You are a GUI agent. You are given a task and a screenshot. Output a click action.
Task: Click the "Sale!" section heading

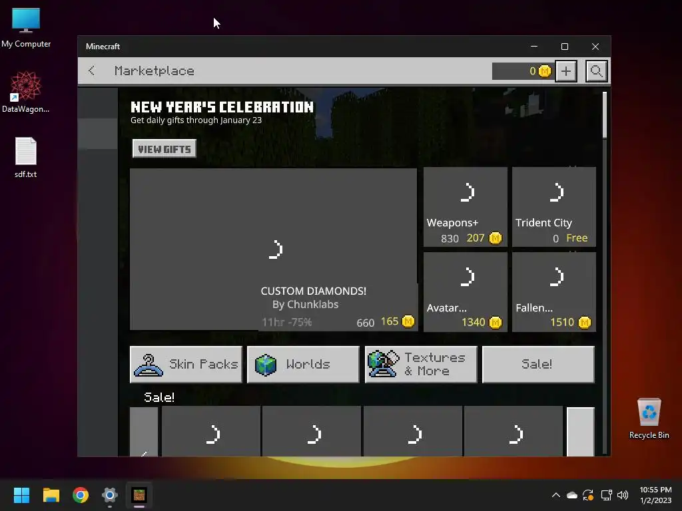pyautogui.click(x=159, y=397)
